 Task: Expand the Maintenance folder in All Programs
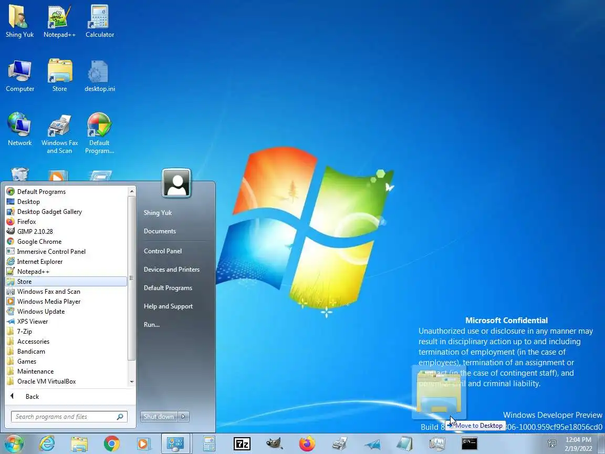[66, 372]
